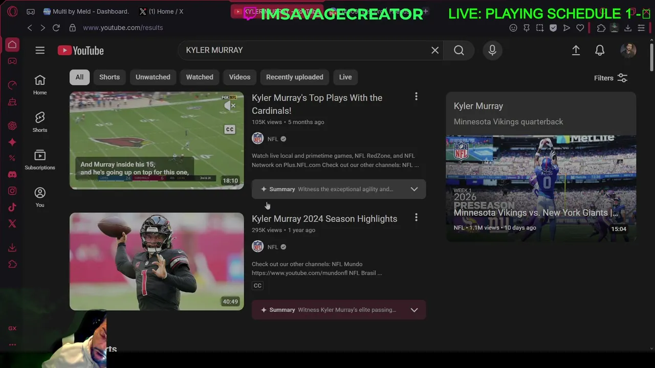Open the You page in mini guide
655x368 pixels.
pos(40,197)
